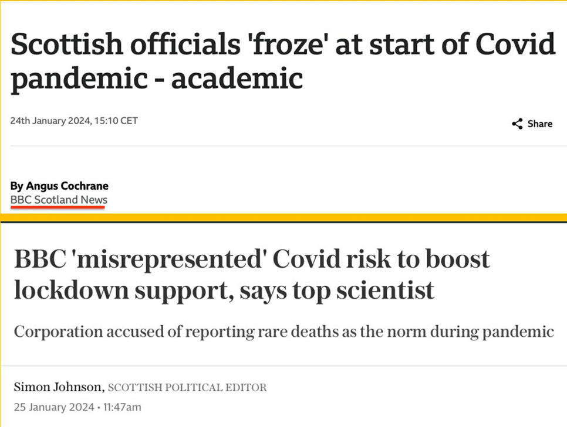This screenshot has width=567, height=427.
Task: Click the share network icon
Action: 517,124
